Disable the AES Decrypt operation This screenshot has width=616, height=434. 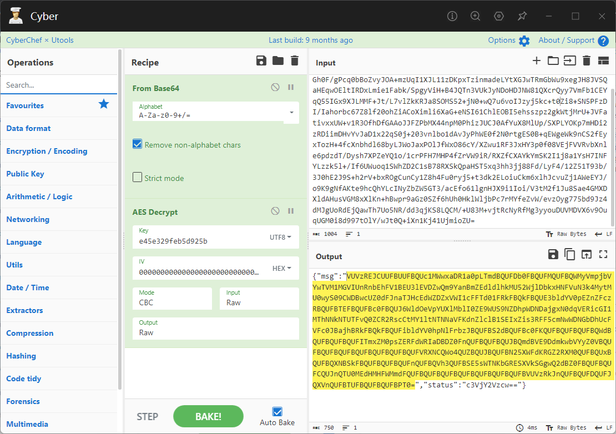275,211
